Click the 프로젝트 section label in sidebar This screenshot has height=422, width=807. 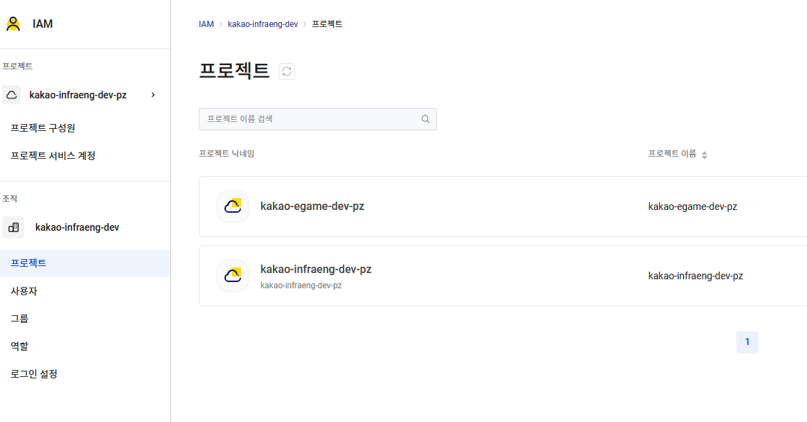click(17, 67)
